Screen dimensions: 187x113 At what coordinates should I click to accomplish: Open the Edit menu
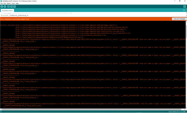5,3
